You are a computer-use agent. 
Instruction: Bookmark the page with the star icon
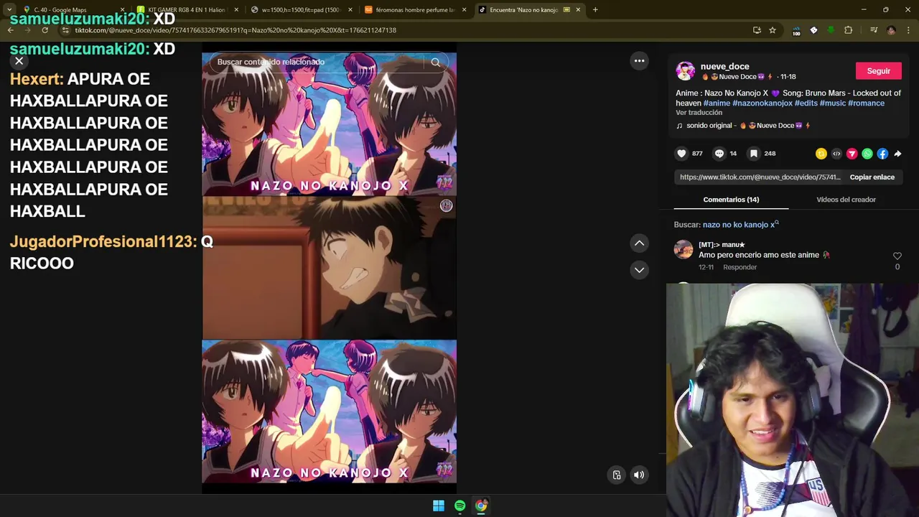click(x=773, y=30)
